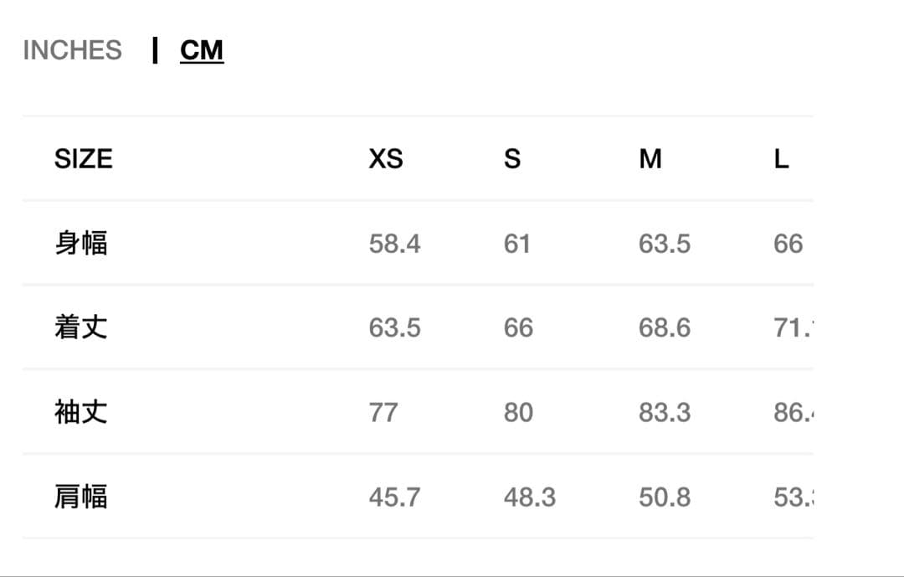
Task: Click the 68.6 value for M 着丈
Action: click(665, 327)
